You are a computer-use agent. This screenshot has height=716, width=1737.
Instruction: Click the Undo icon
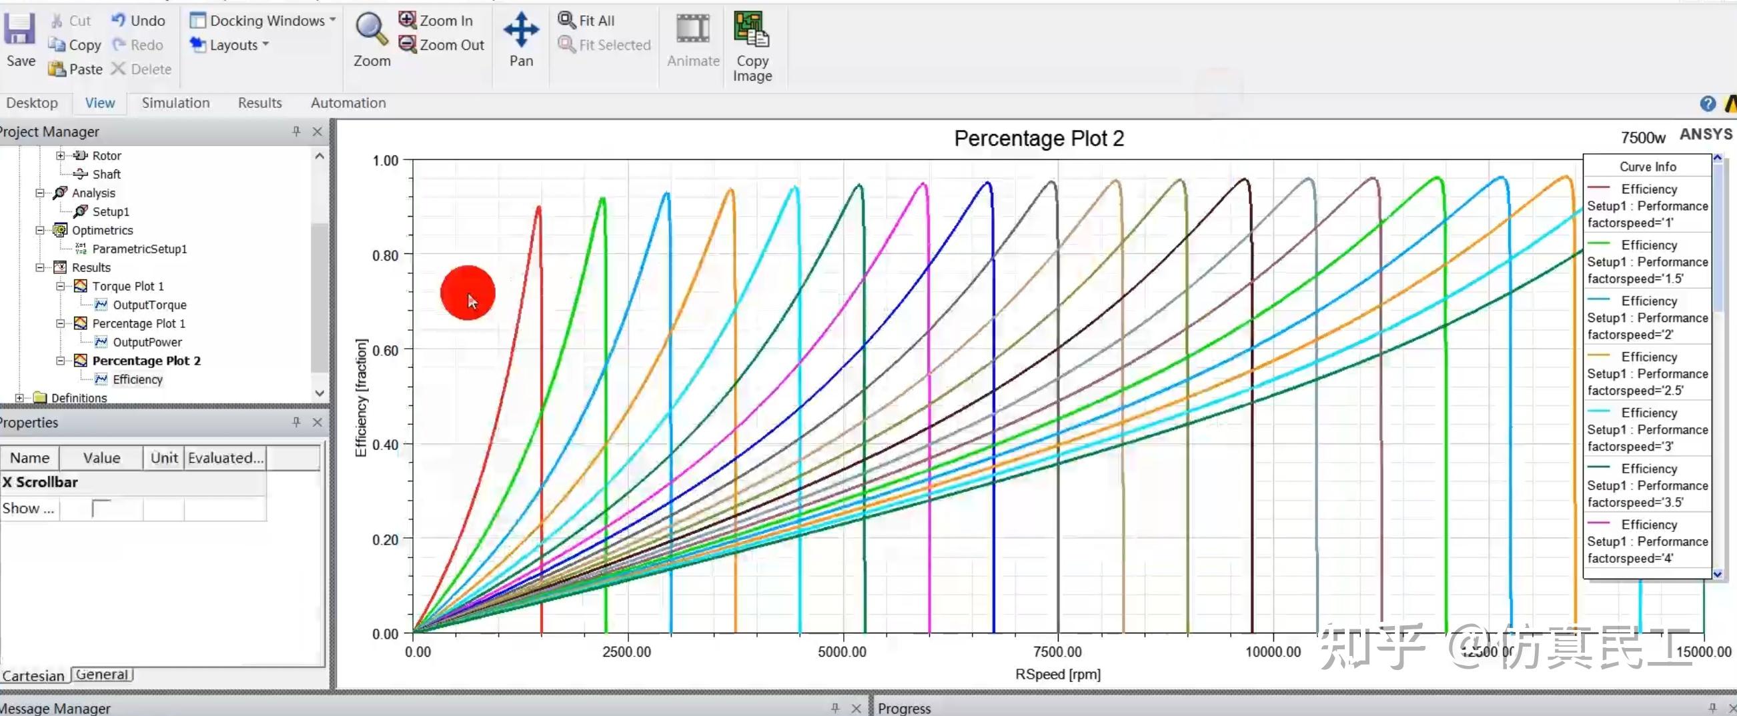137,20
